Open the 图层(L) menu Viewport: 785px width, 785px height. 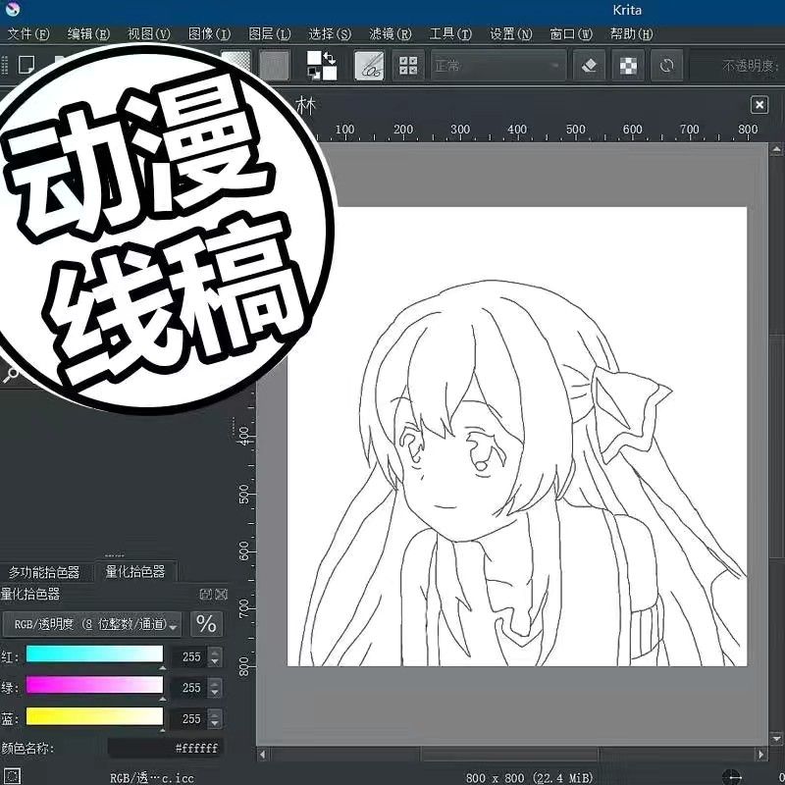269,34
